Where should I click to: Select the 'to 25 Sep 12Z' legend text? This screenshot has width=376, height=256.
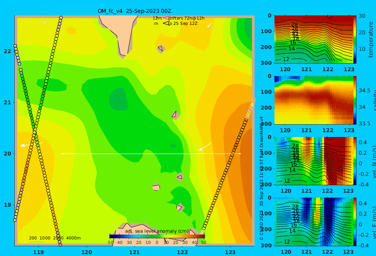point(183,23)
